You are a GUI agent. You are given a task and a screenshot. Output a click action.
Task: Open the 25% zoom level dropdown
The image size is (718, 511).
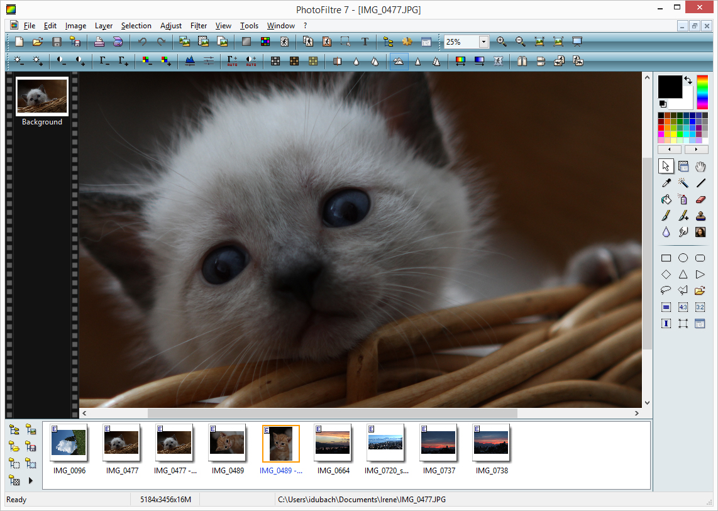(483, 42)
